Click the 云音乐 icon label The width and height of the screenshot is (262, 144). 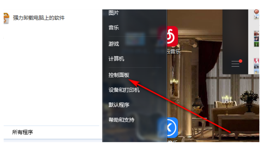(174, 52)
